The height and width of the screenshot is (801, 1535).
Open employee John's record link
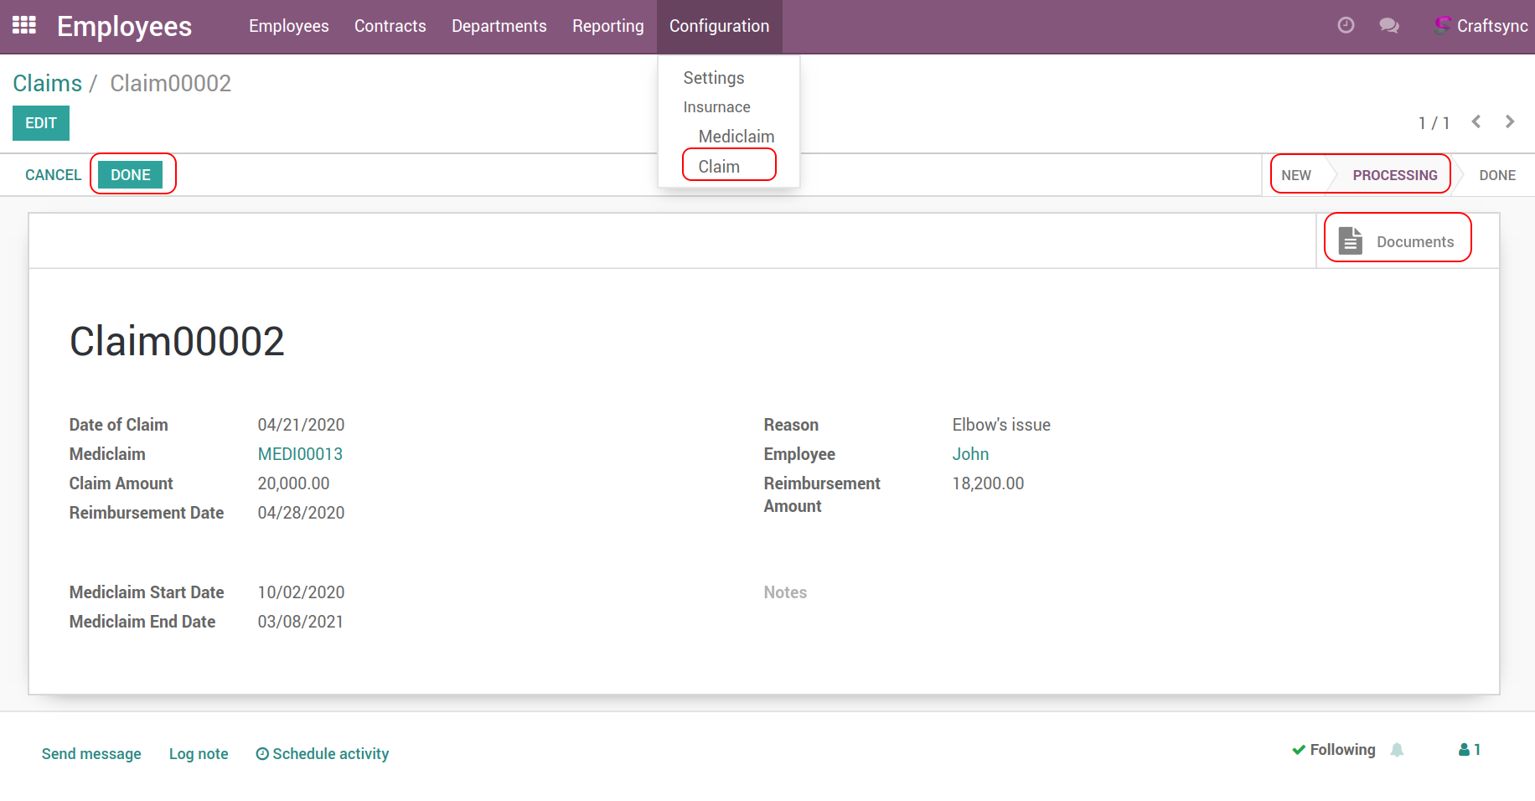pos(970,454)
